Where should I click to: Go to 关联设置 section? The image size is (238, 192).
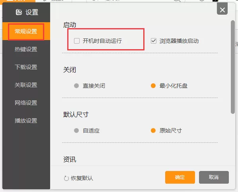point(26,85)
